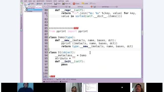Click the word Demo in class Demo(type)
164x92 pixels.
[x=61, y=37]
